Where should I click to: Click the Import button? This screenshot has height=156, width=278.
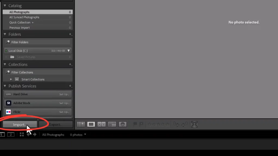[20, 125]
